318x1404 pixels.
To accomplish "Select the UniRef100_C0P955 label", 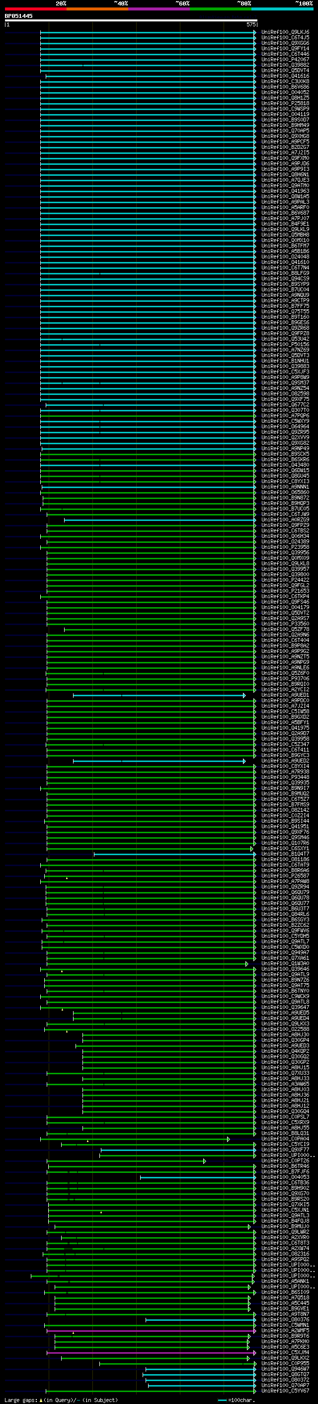I will (285, 1363).
